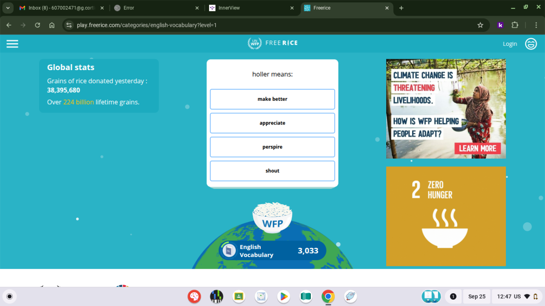This screenshot has width=545, height=306.
Task: Launch the green book app
Action: [306, 296]
